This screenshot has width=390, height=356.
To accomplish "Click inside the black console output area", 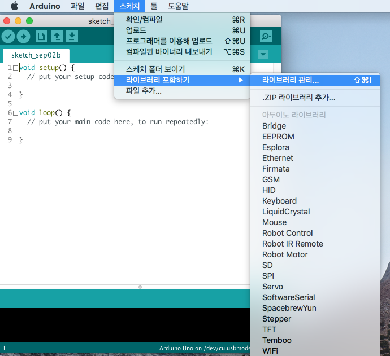I will (x=125, y=325).
